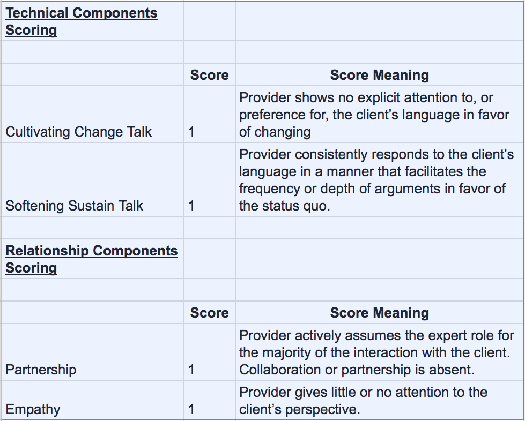Select the Technical Components Scoring heading cell

tap(82, 21)
